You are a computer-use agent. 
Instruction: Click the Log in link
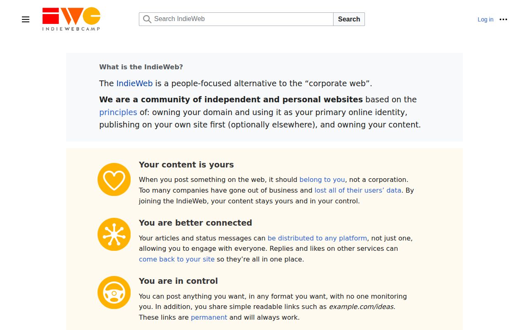(485, 19)
